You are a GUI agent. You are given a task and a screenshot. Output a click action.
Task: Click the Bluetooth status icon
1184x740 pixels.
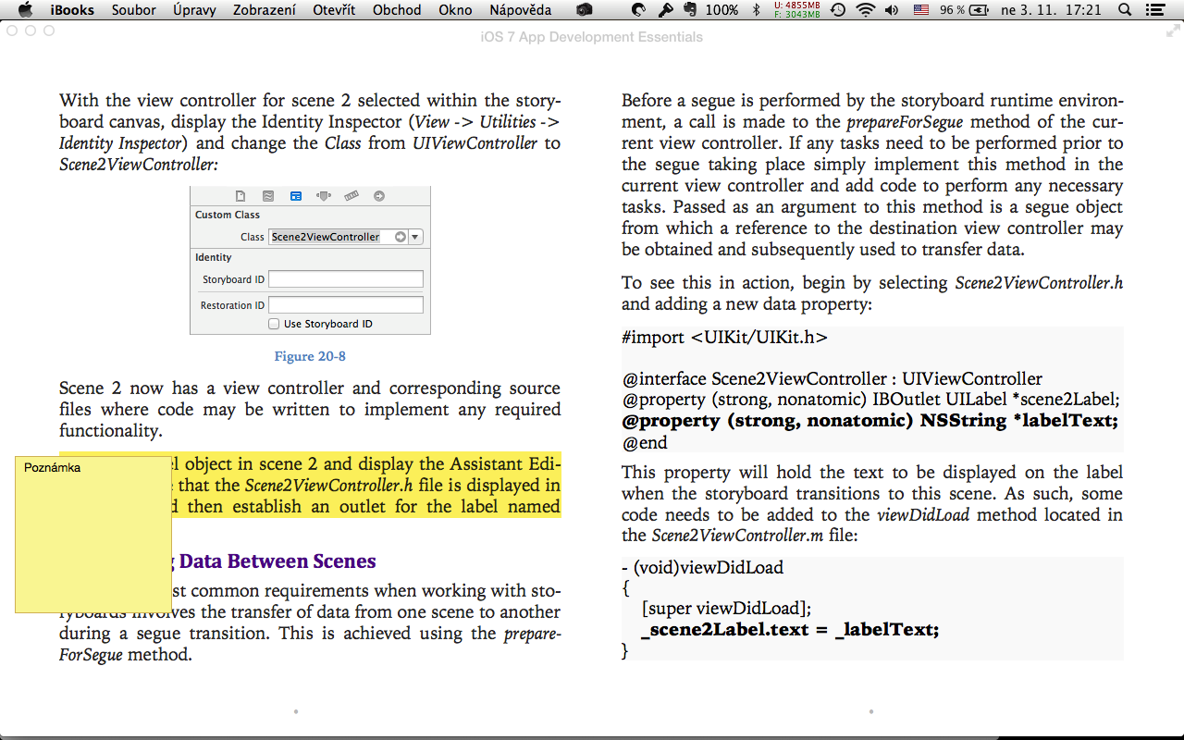[756, 10]
